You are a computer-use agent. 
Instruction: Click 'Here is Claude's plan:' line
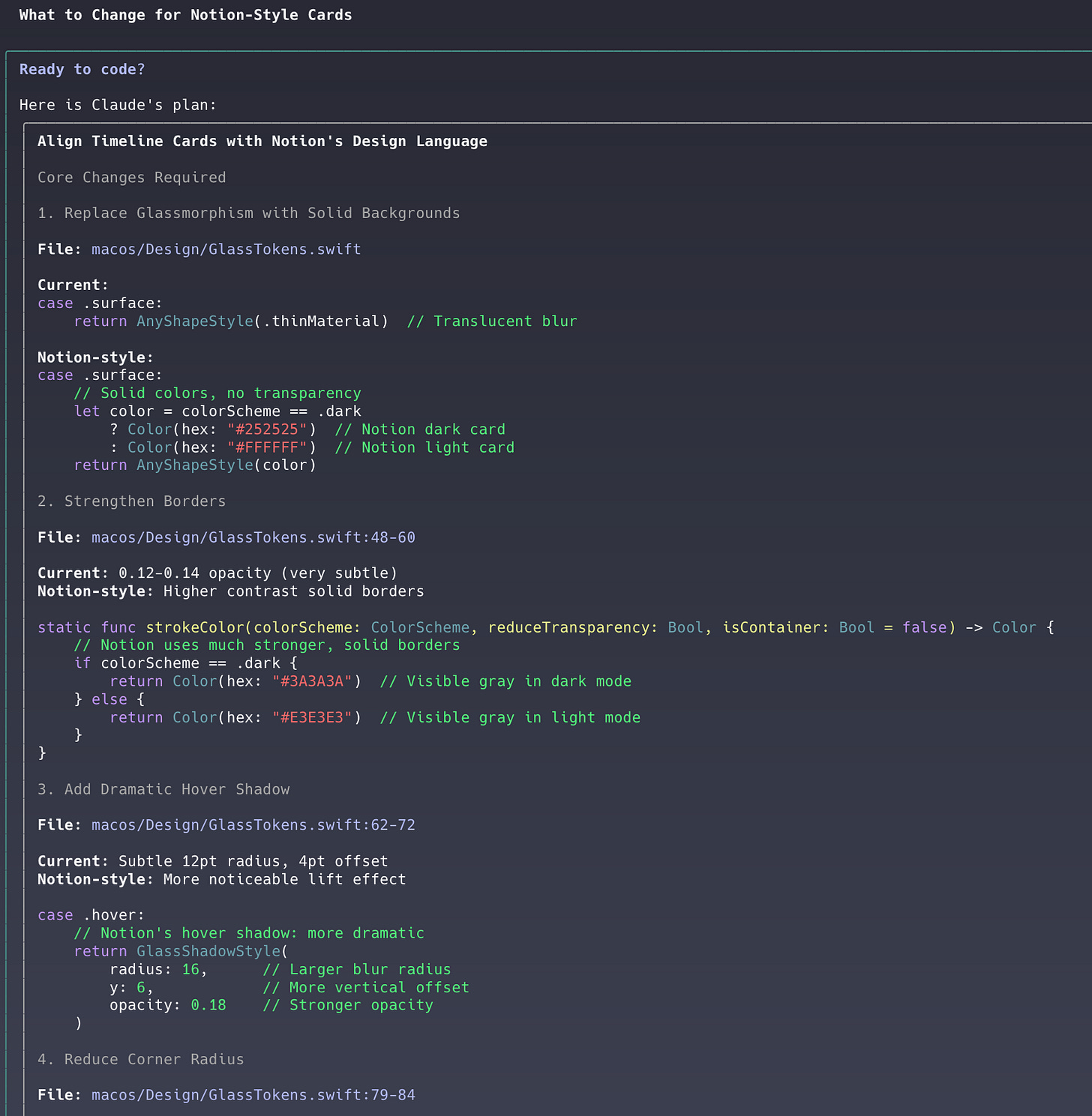[x=118, y=105]
